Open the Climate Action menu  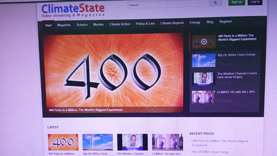[120, 24]
